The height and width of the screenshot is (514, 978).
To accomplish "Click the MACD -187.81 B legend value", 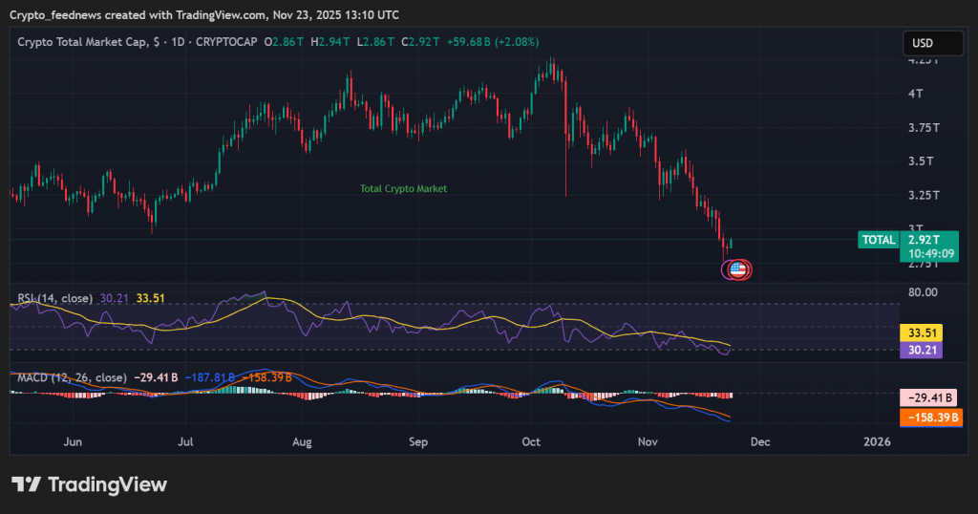I will (209, 377).
